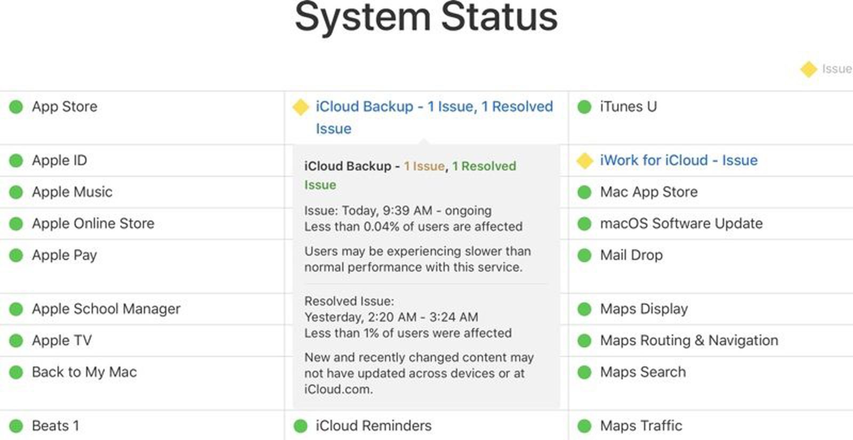Click the yellow Issue legend diamond

tap(808, 68)
